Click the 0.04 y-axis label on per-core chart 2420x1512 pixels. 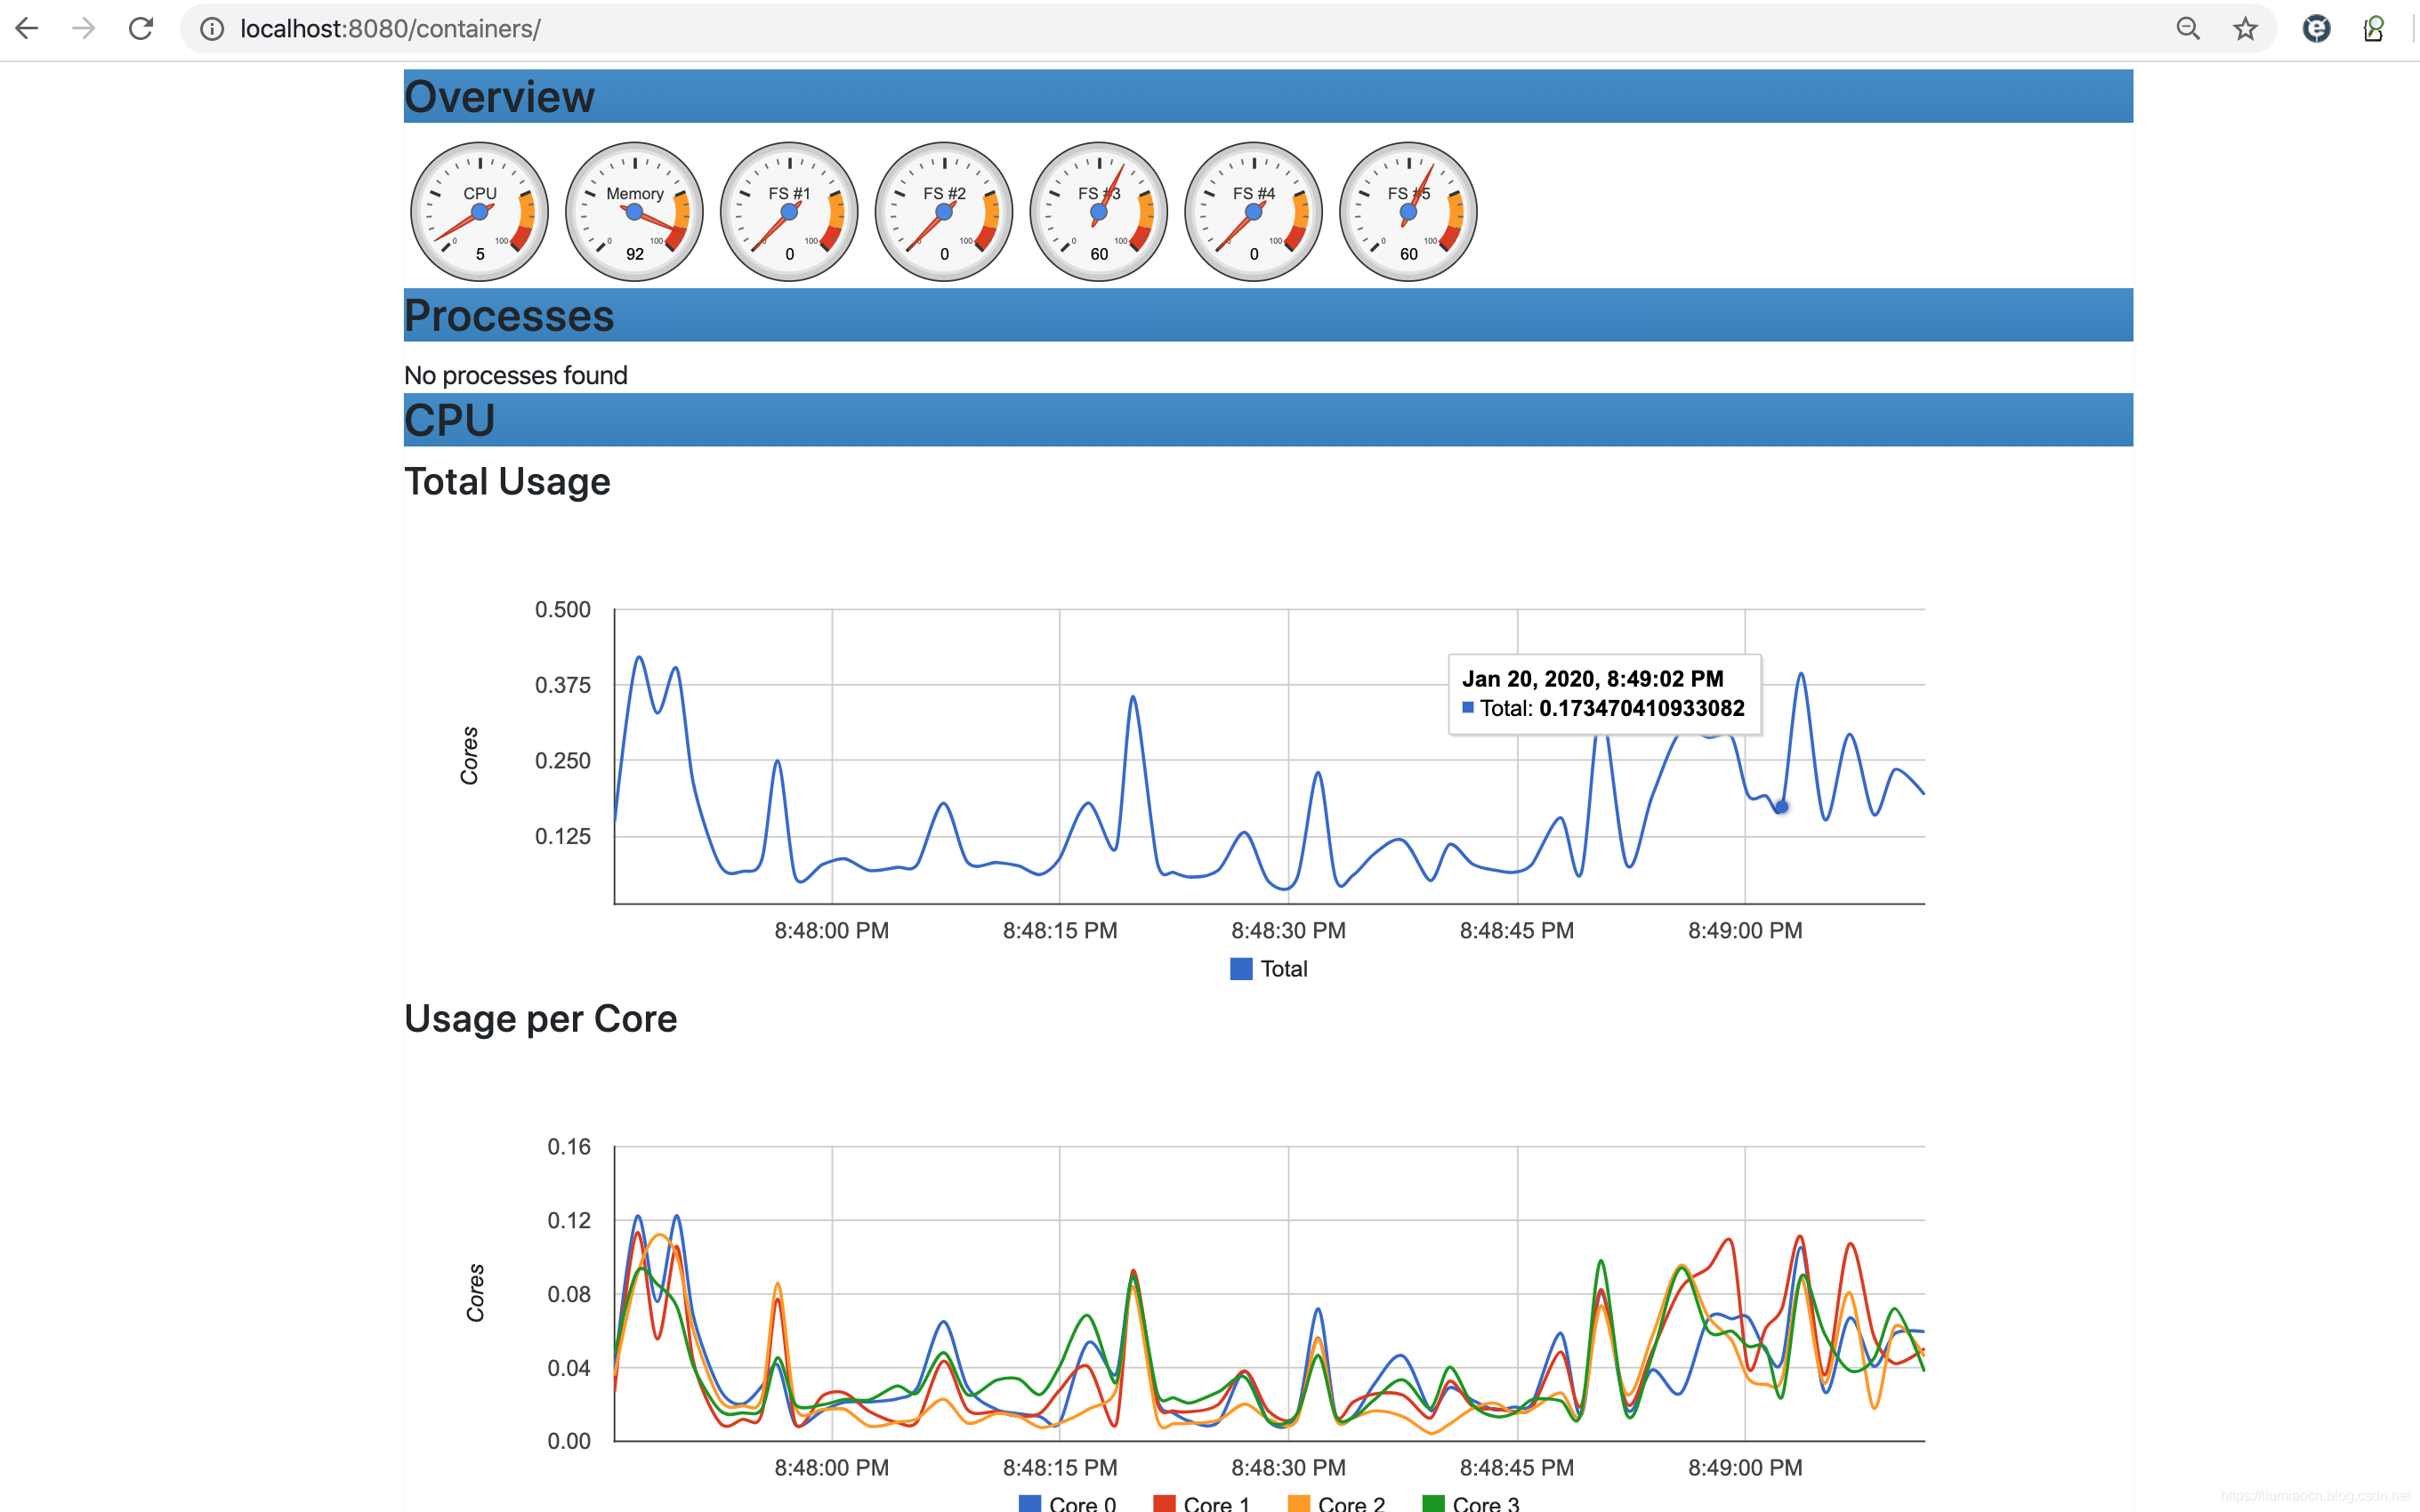coord(569,1368)
